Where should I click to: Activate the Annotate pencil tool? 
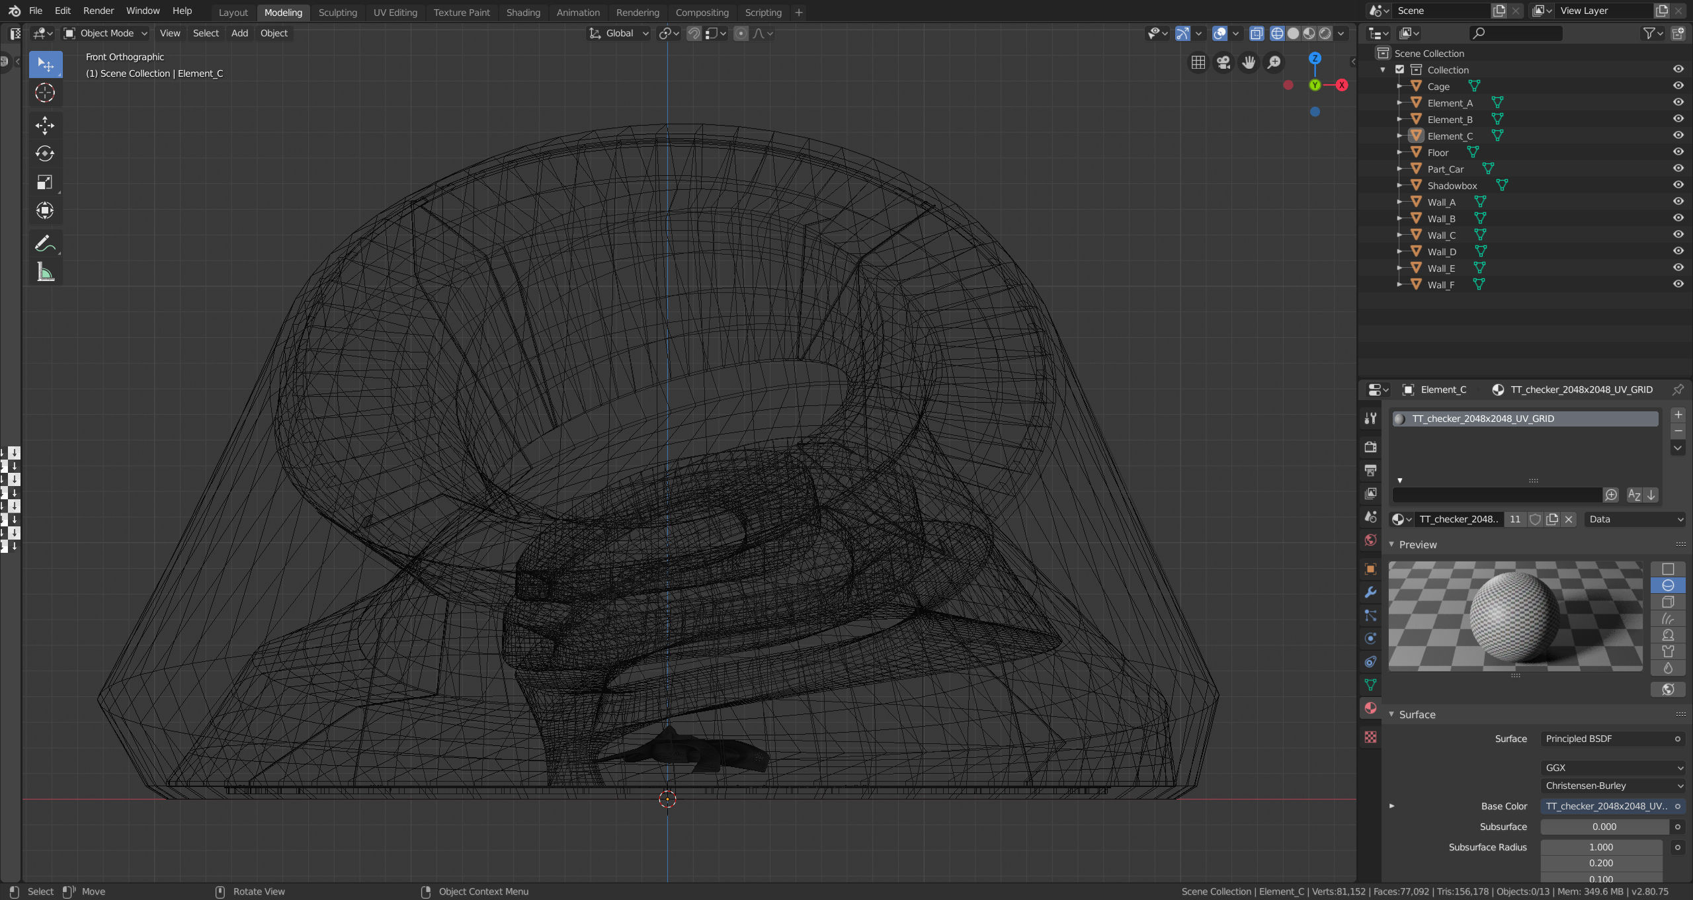click(45, 243)
